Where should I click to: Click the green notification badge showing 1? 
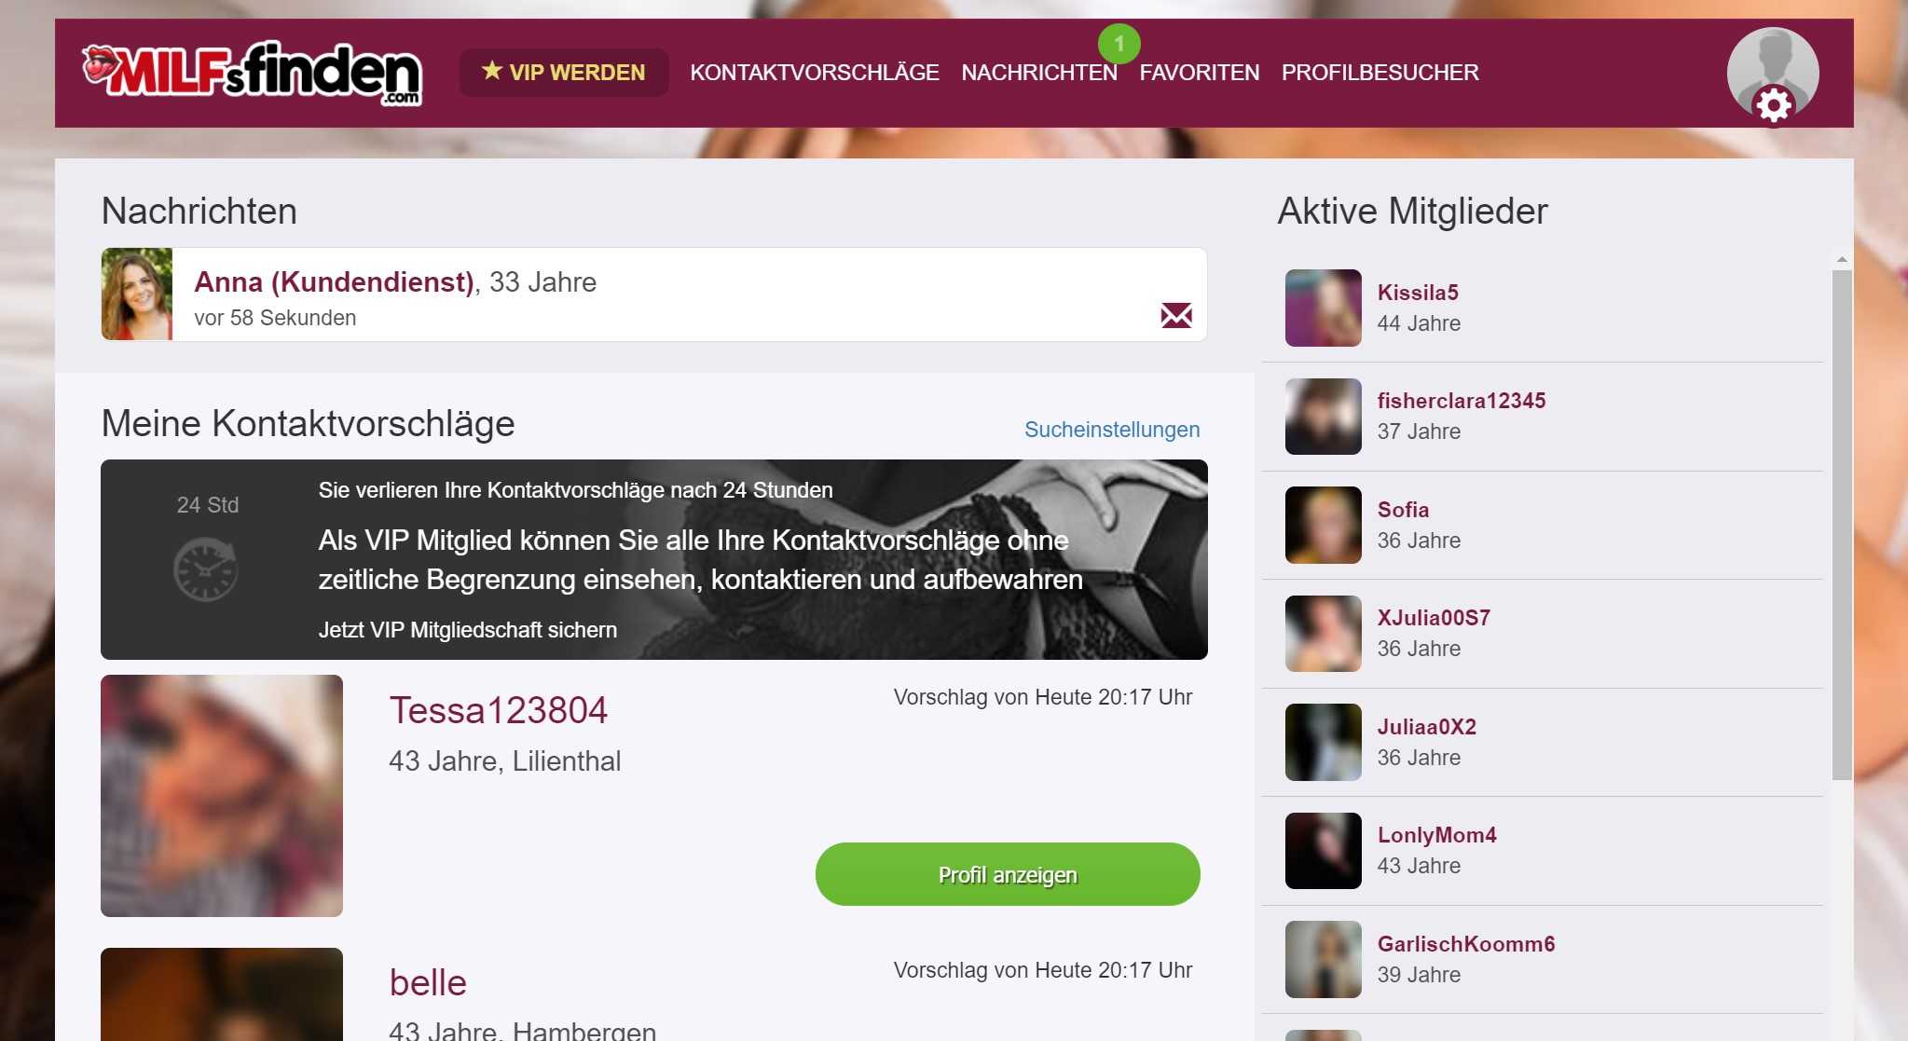pos(1119,43)
